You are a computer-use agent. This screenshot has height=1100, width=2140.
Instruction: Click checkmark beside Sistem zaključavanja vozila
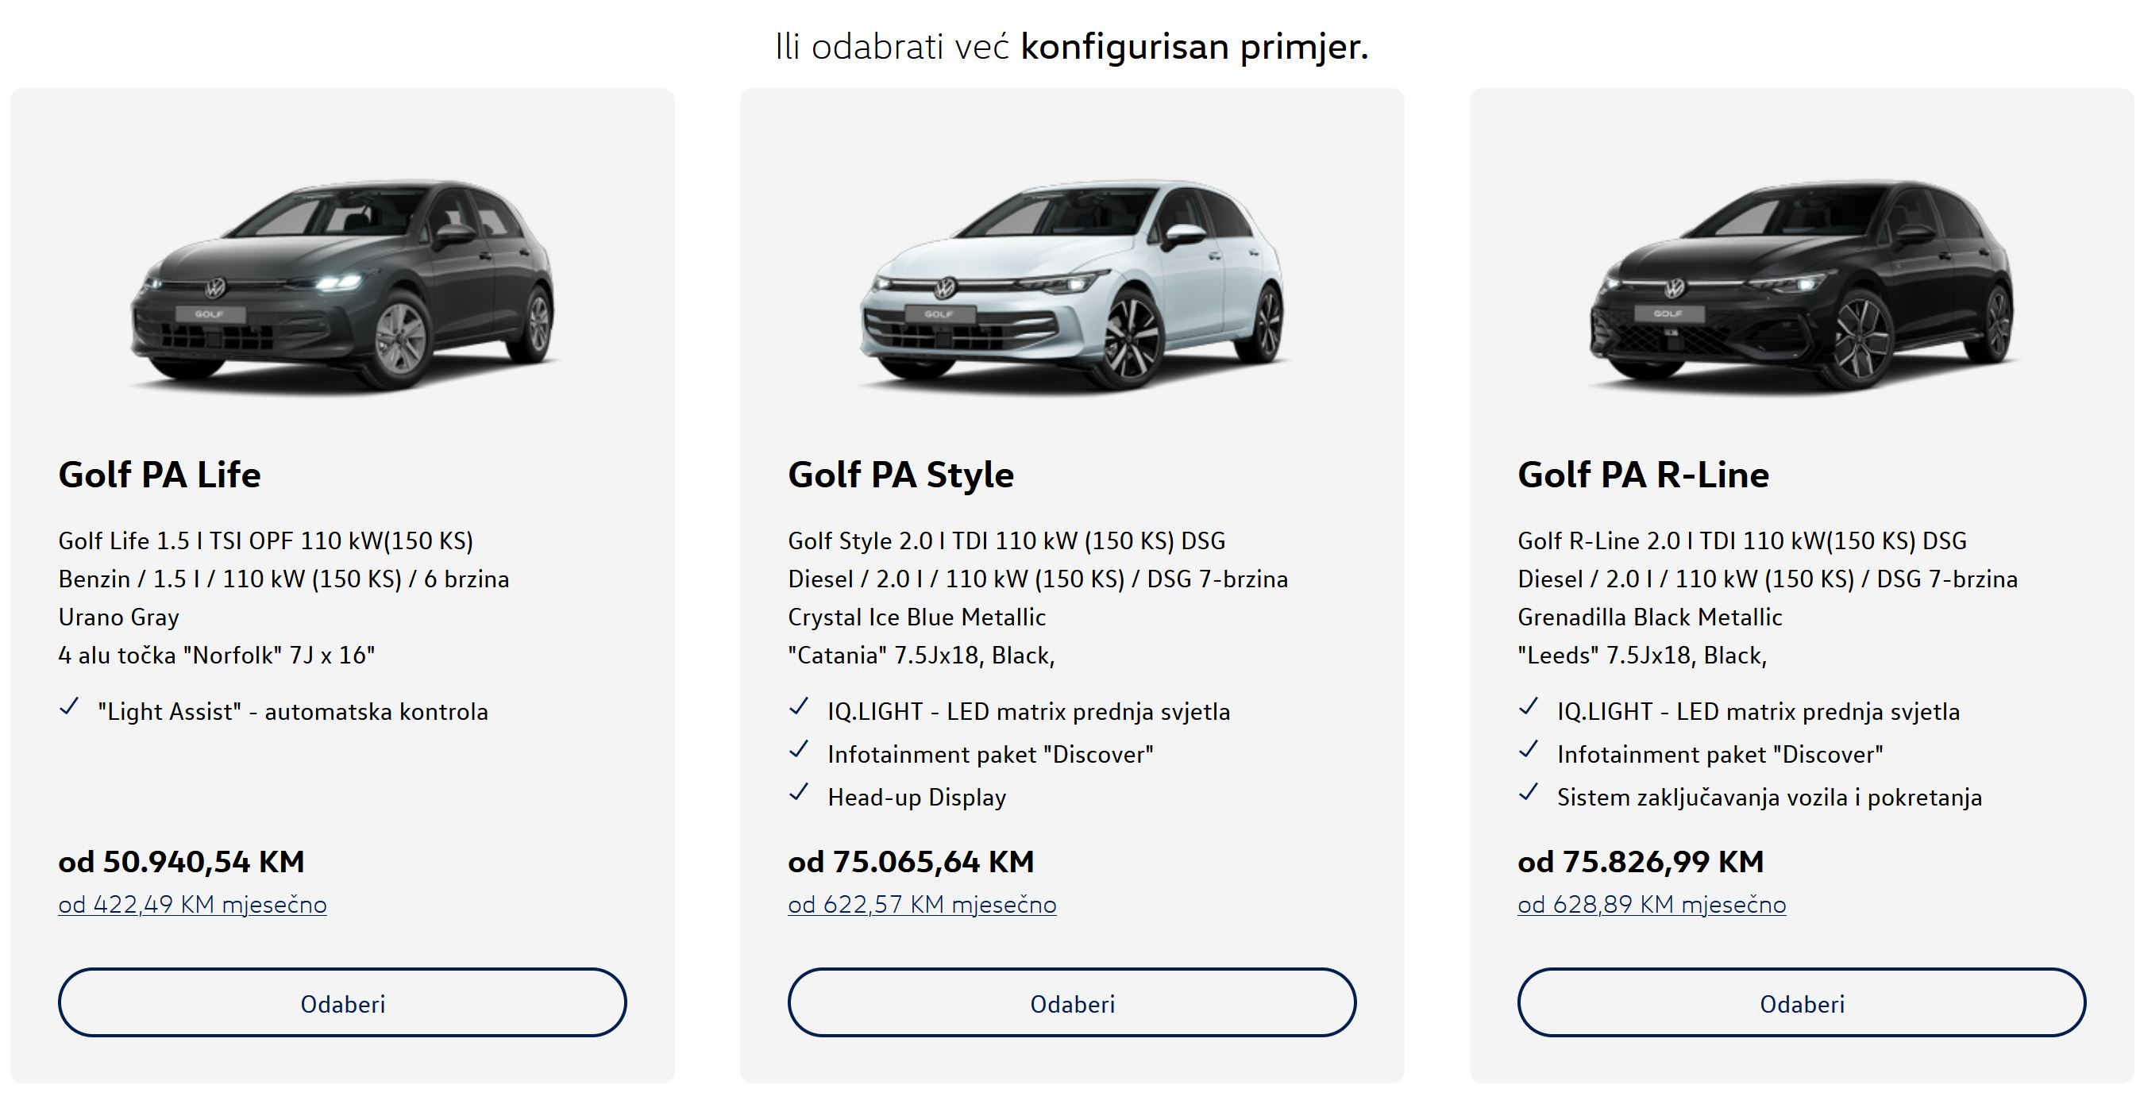pyautogui.click(x=1528, y=793)
